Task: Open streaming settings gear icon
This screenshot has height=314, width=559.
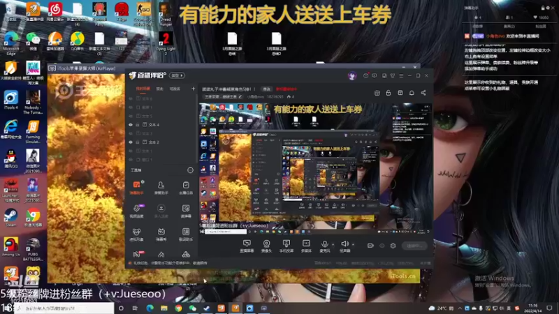Action: tap(393, 246)
